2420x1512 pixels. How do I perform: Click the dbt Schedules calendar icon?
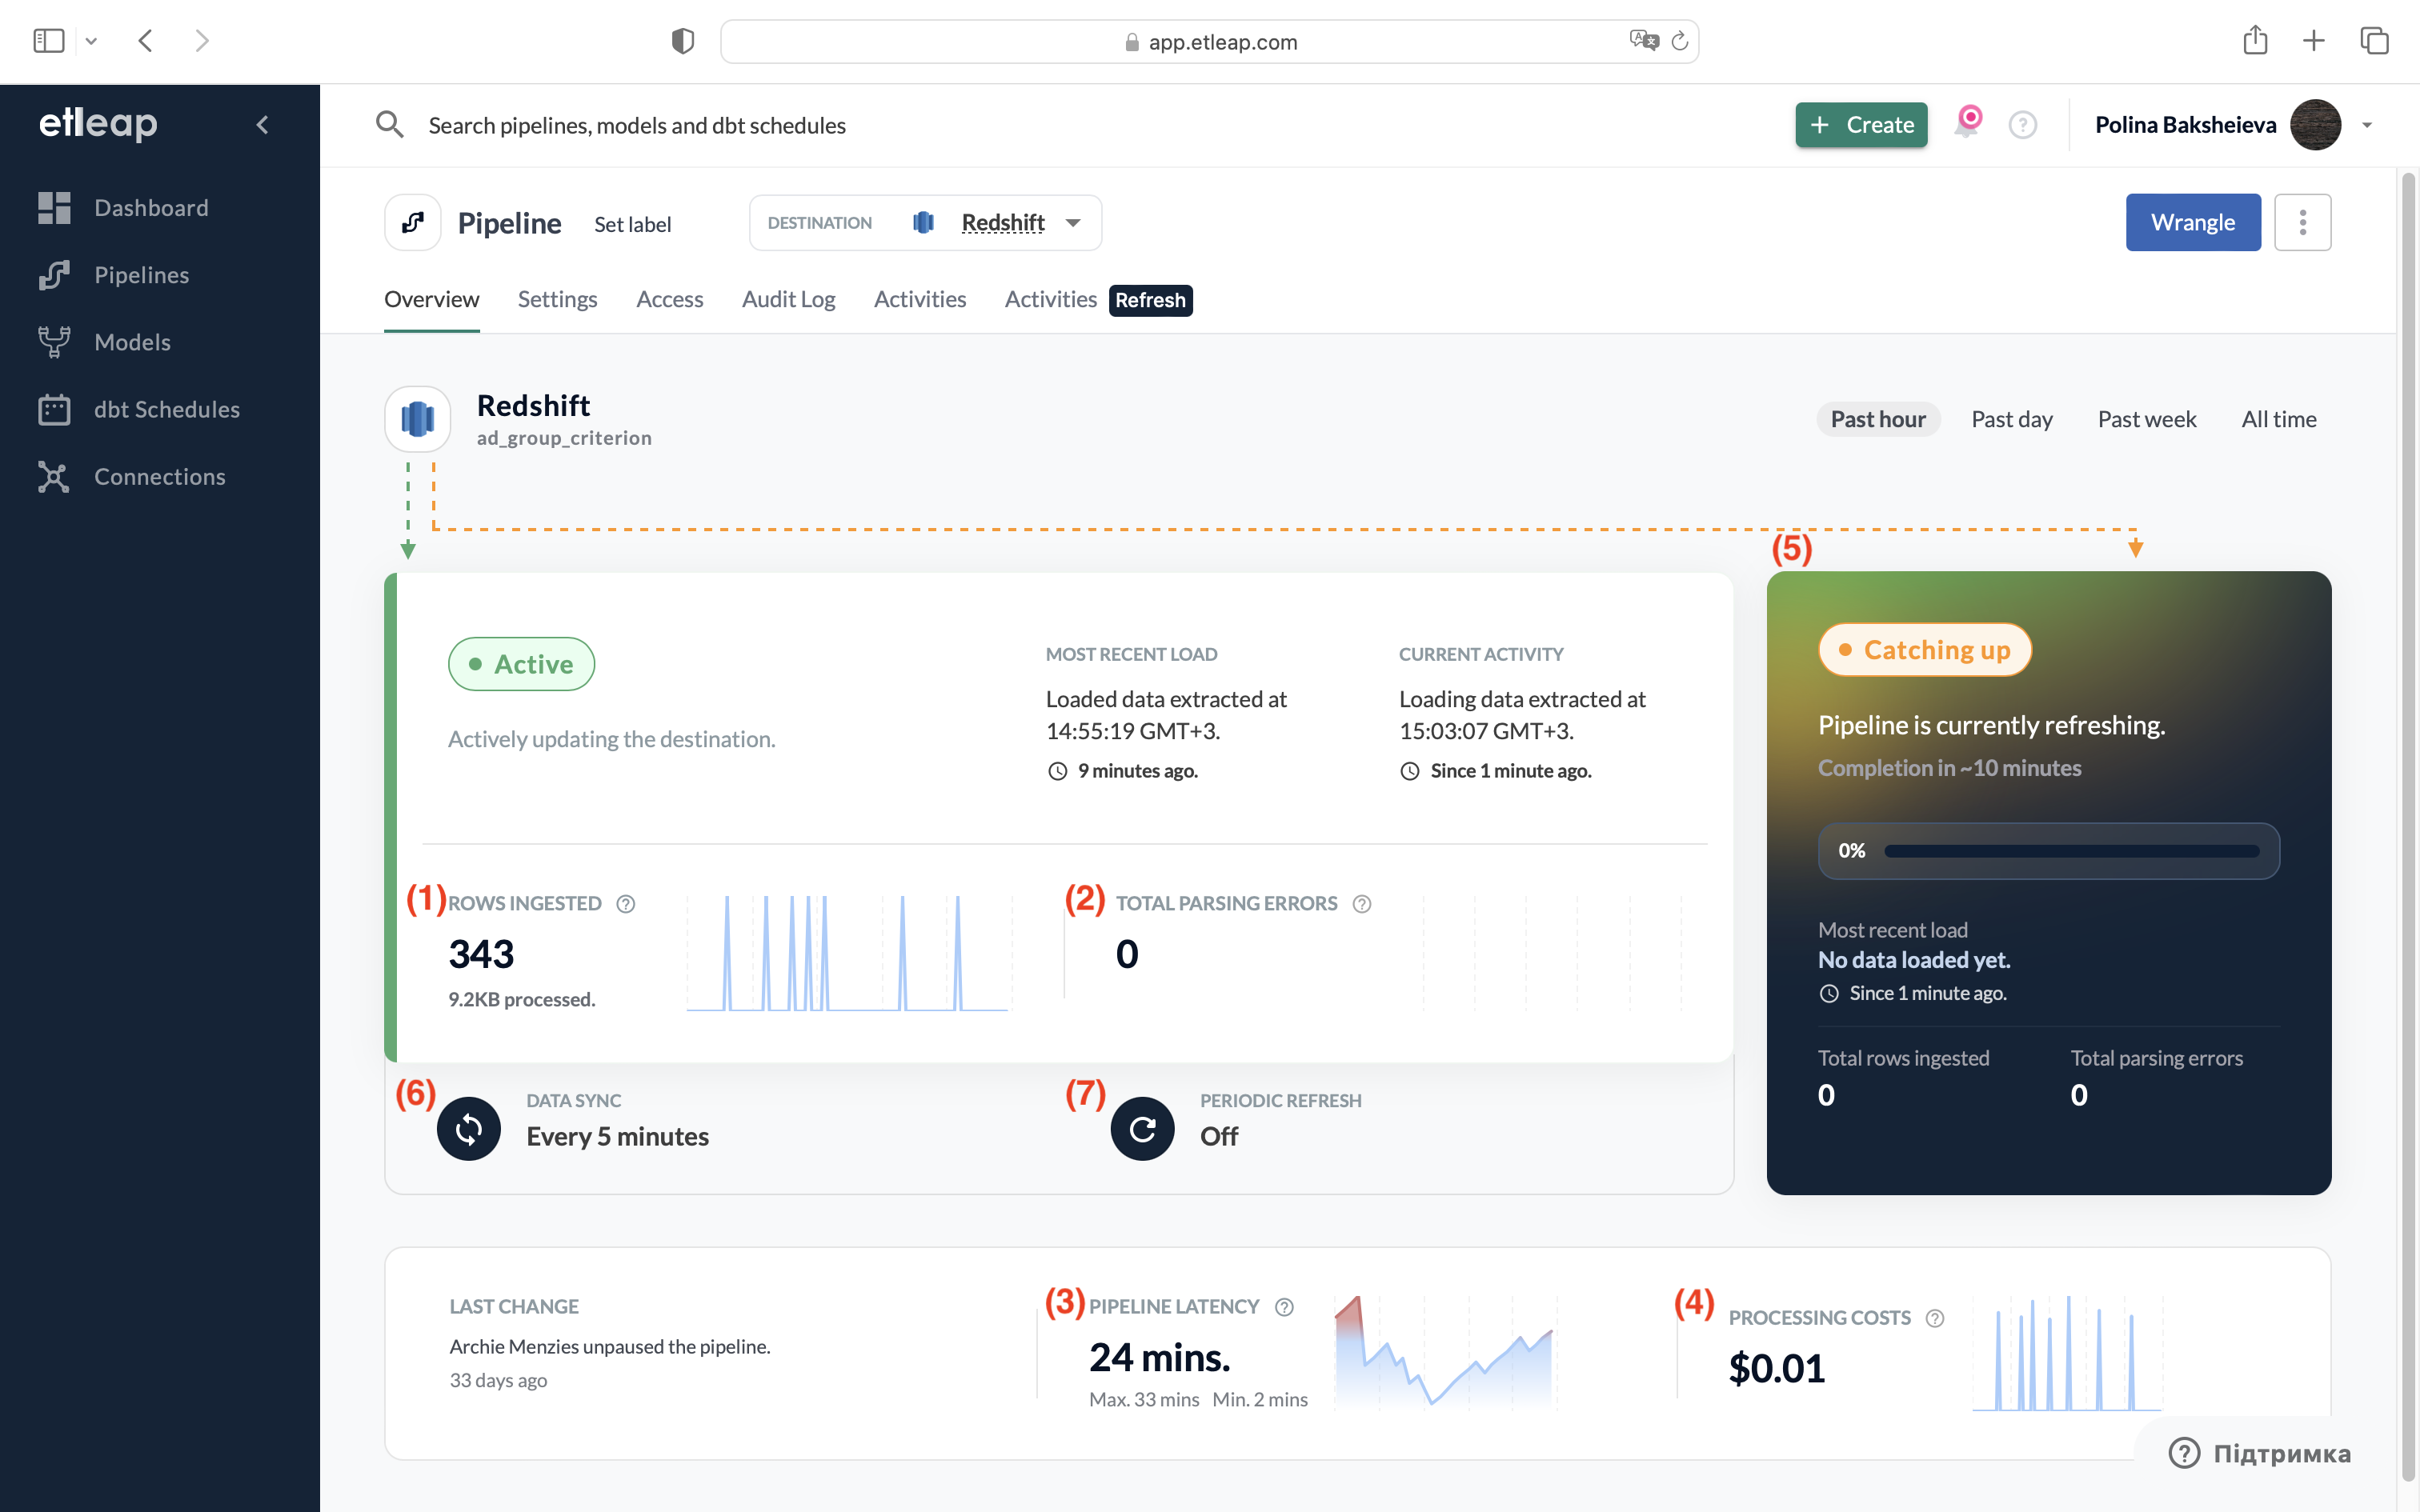click(x=54, y=410)
